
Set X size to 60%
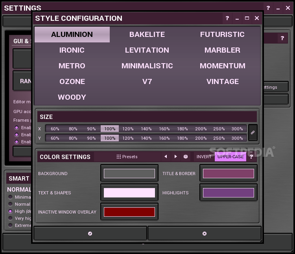point(55,129)
